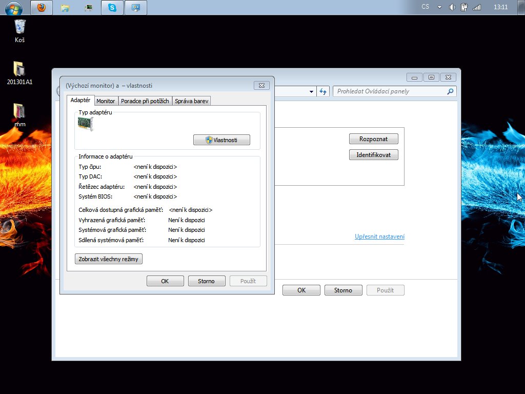Click Vyhrazená grafická paměť label
This screenshot has width=525, height=394.
[x=112, y=220]
